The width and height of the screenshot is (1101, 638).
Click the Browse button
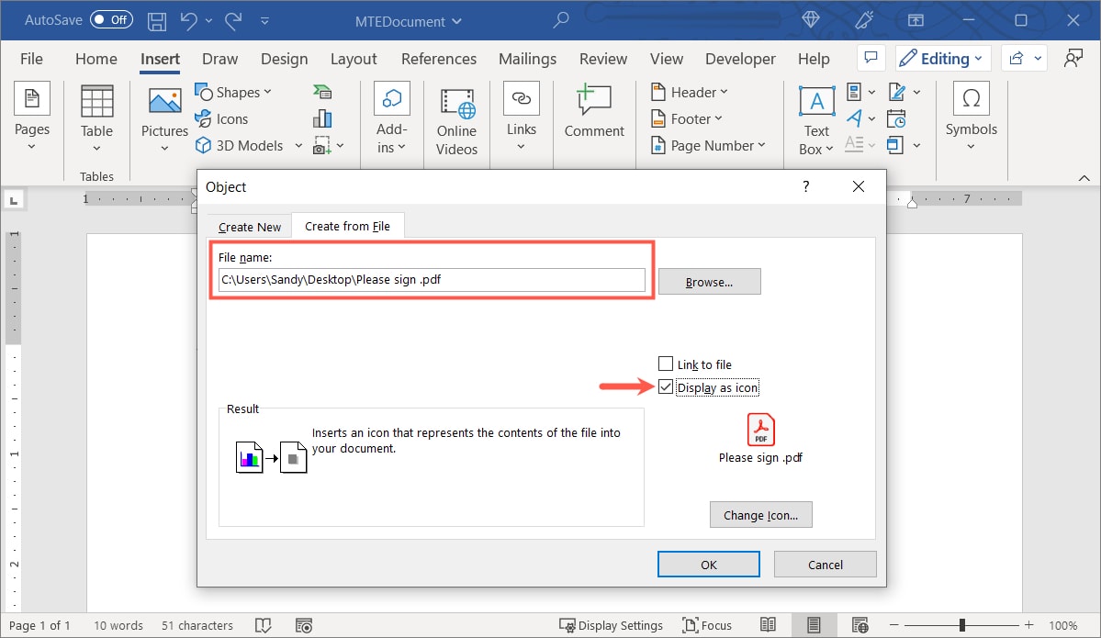pos(709,281)
